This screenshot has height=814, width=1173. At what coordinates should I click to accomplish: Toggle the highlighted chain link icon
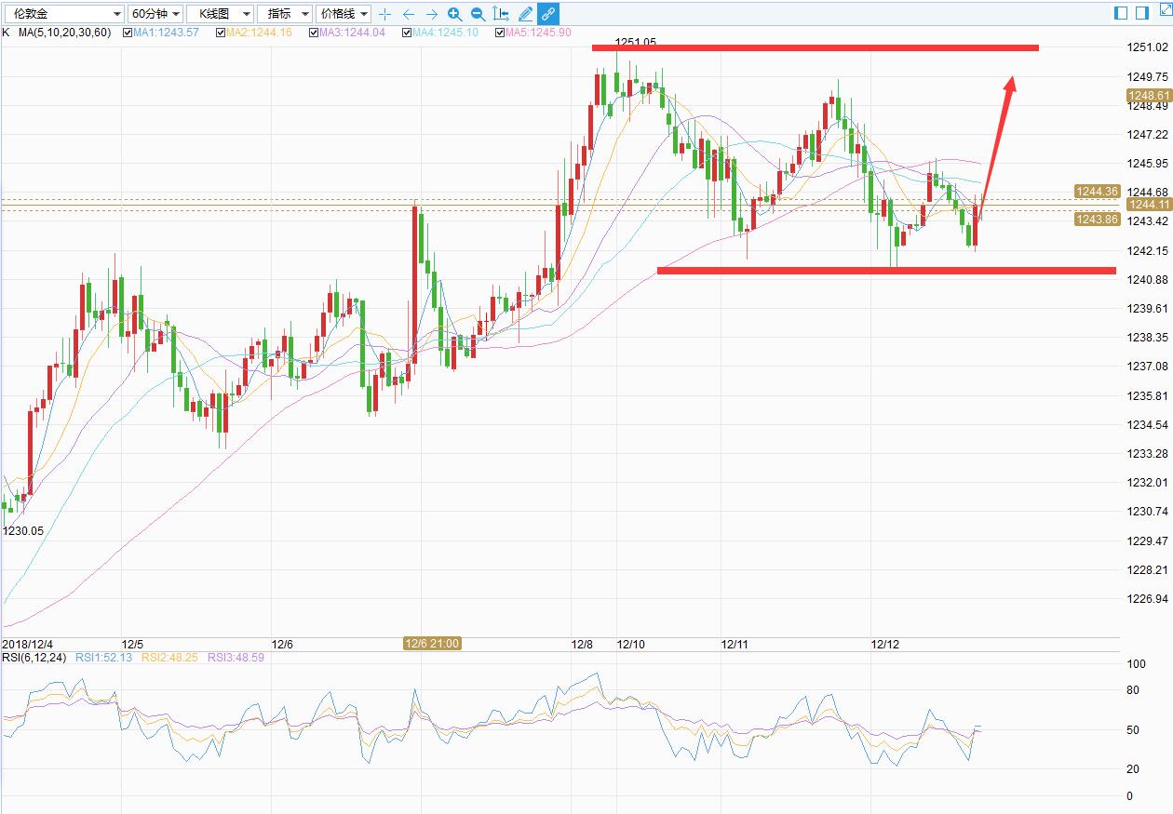tap(548, 14)
